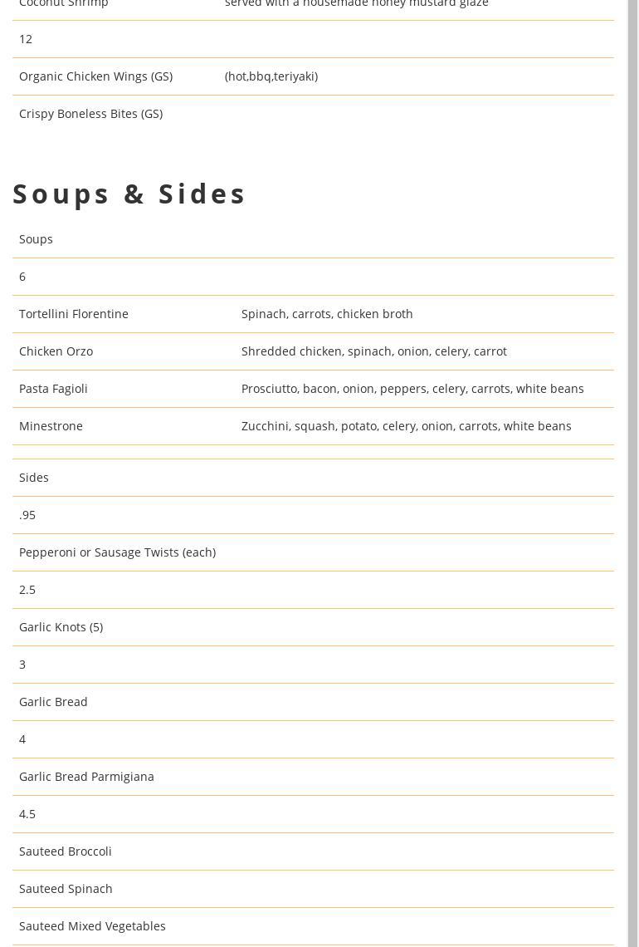This screenshot has height=947, width=639.
Task: Click the vertical scrollbar on right edge
Action: click(x=633, y=473)
